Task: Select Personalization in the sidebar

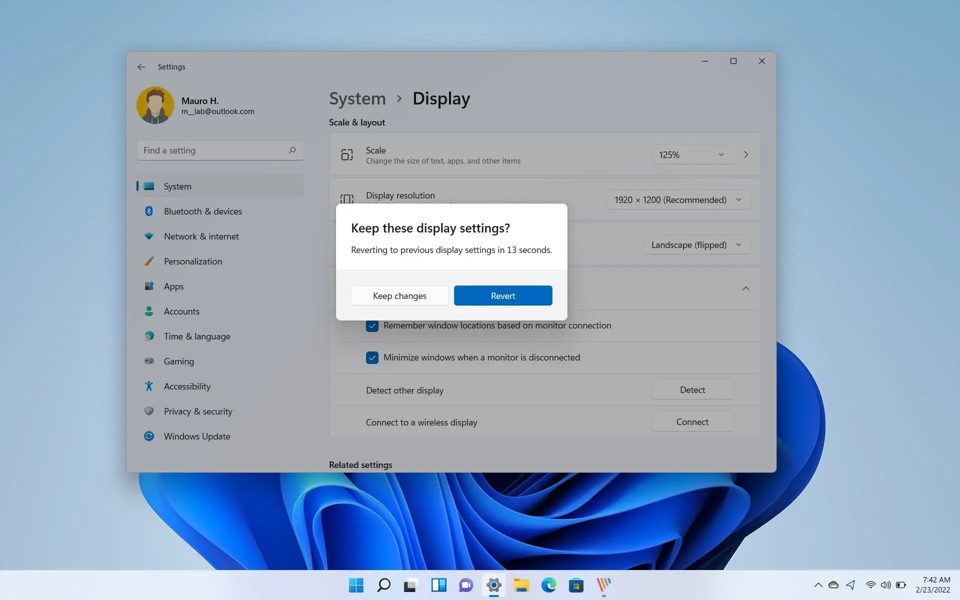Action: [x=193, y=261]
